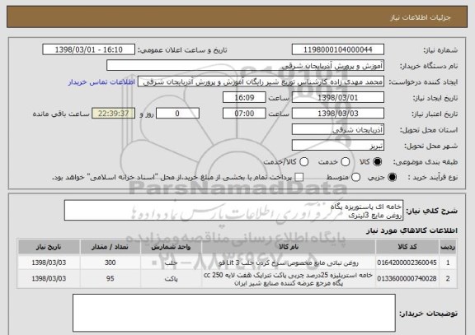Click the شماره نیاز field 1198000104000044

(338, 49)
